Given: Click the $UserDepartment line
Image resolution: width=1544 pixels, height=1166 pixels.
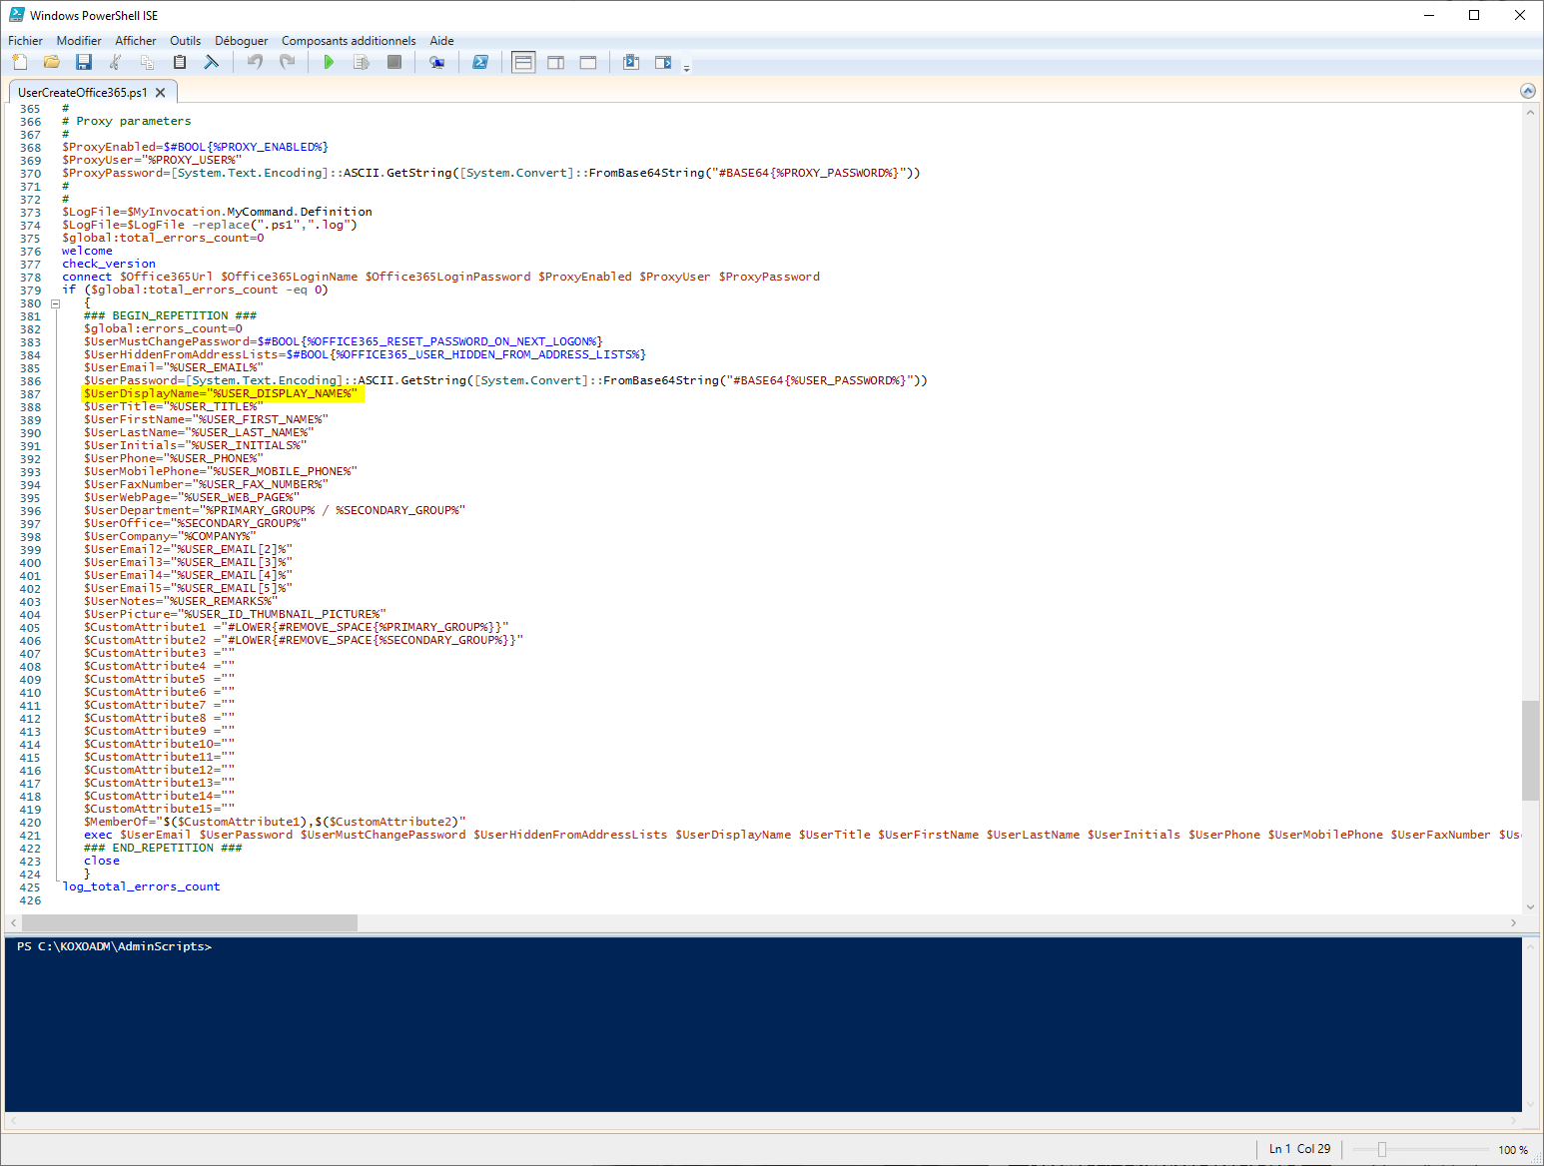Looking at the screenshot, I should tap(275, 510).
